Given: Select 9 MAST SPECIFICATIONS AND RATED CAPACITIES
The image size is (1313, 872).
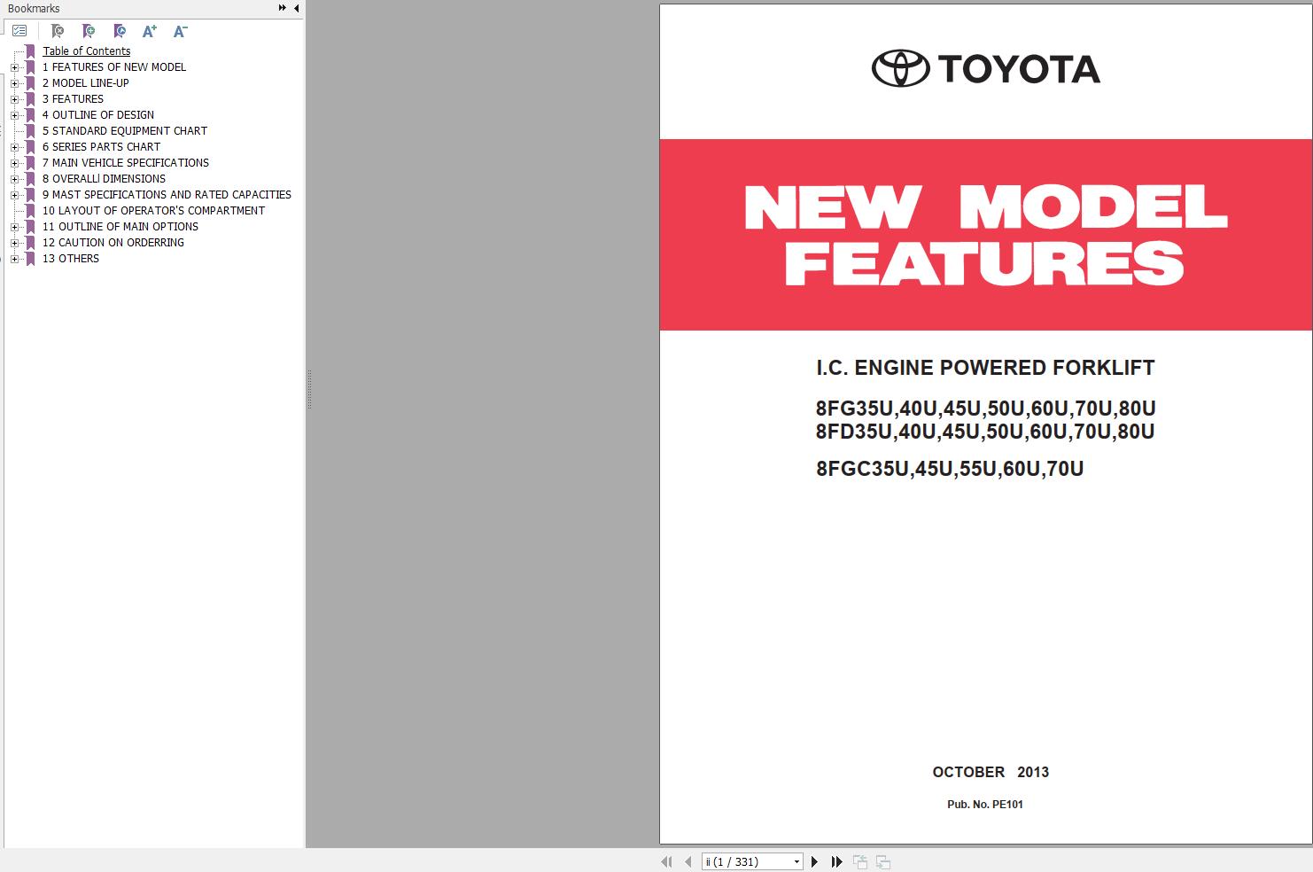Looking at the screenshot, I should tap(167, 195).
